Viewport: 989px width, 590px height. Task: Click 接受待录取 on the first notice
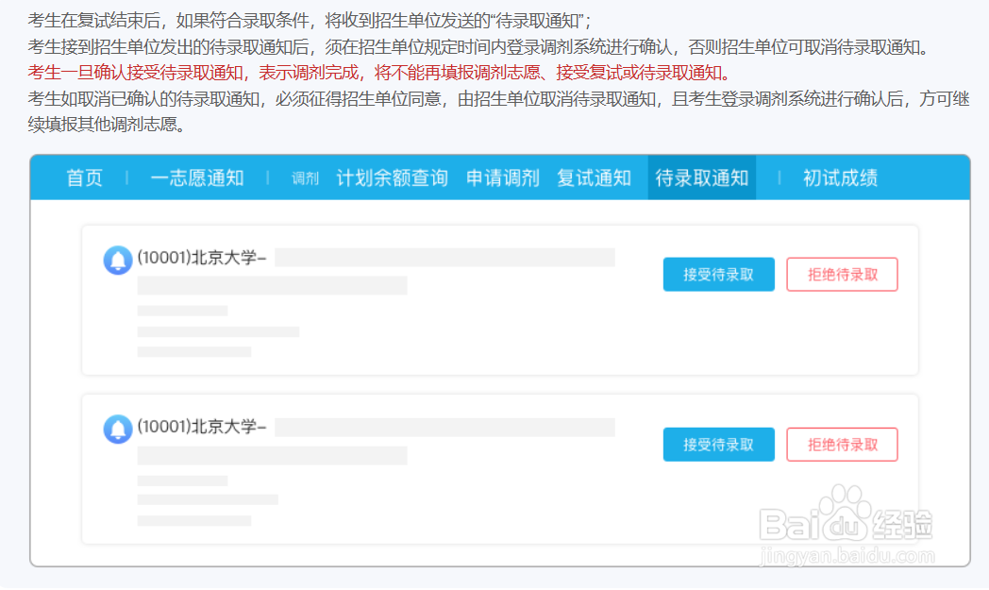718,274
